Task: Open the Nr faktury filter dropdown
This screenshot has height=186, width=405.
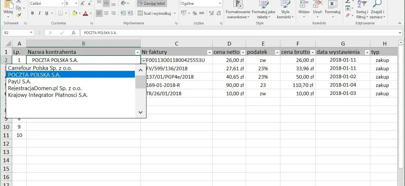Action: (x=210, y=52)
